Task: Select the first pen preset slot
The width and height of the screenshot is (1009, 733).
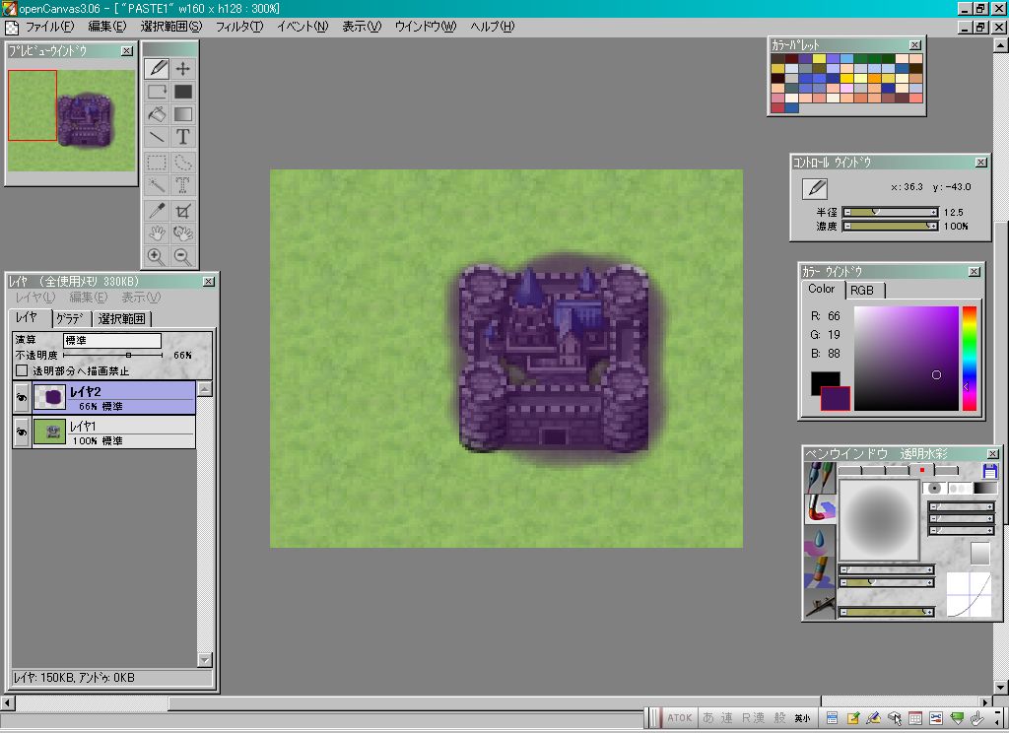Action: coord(849,470)
